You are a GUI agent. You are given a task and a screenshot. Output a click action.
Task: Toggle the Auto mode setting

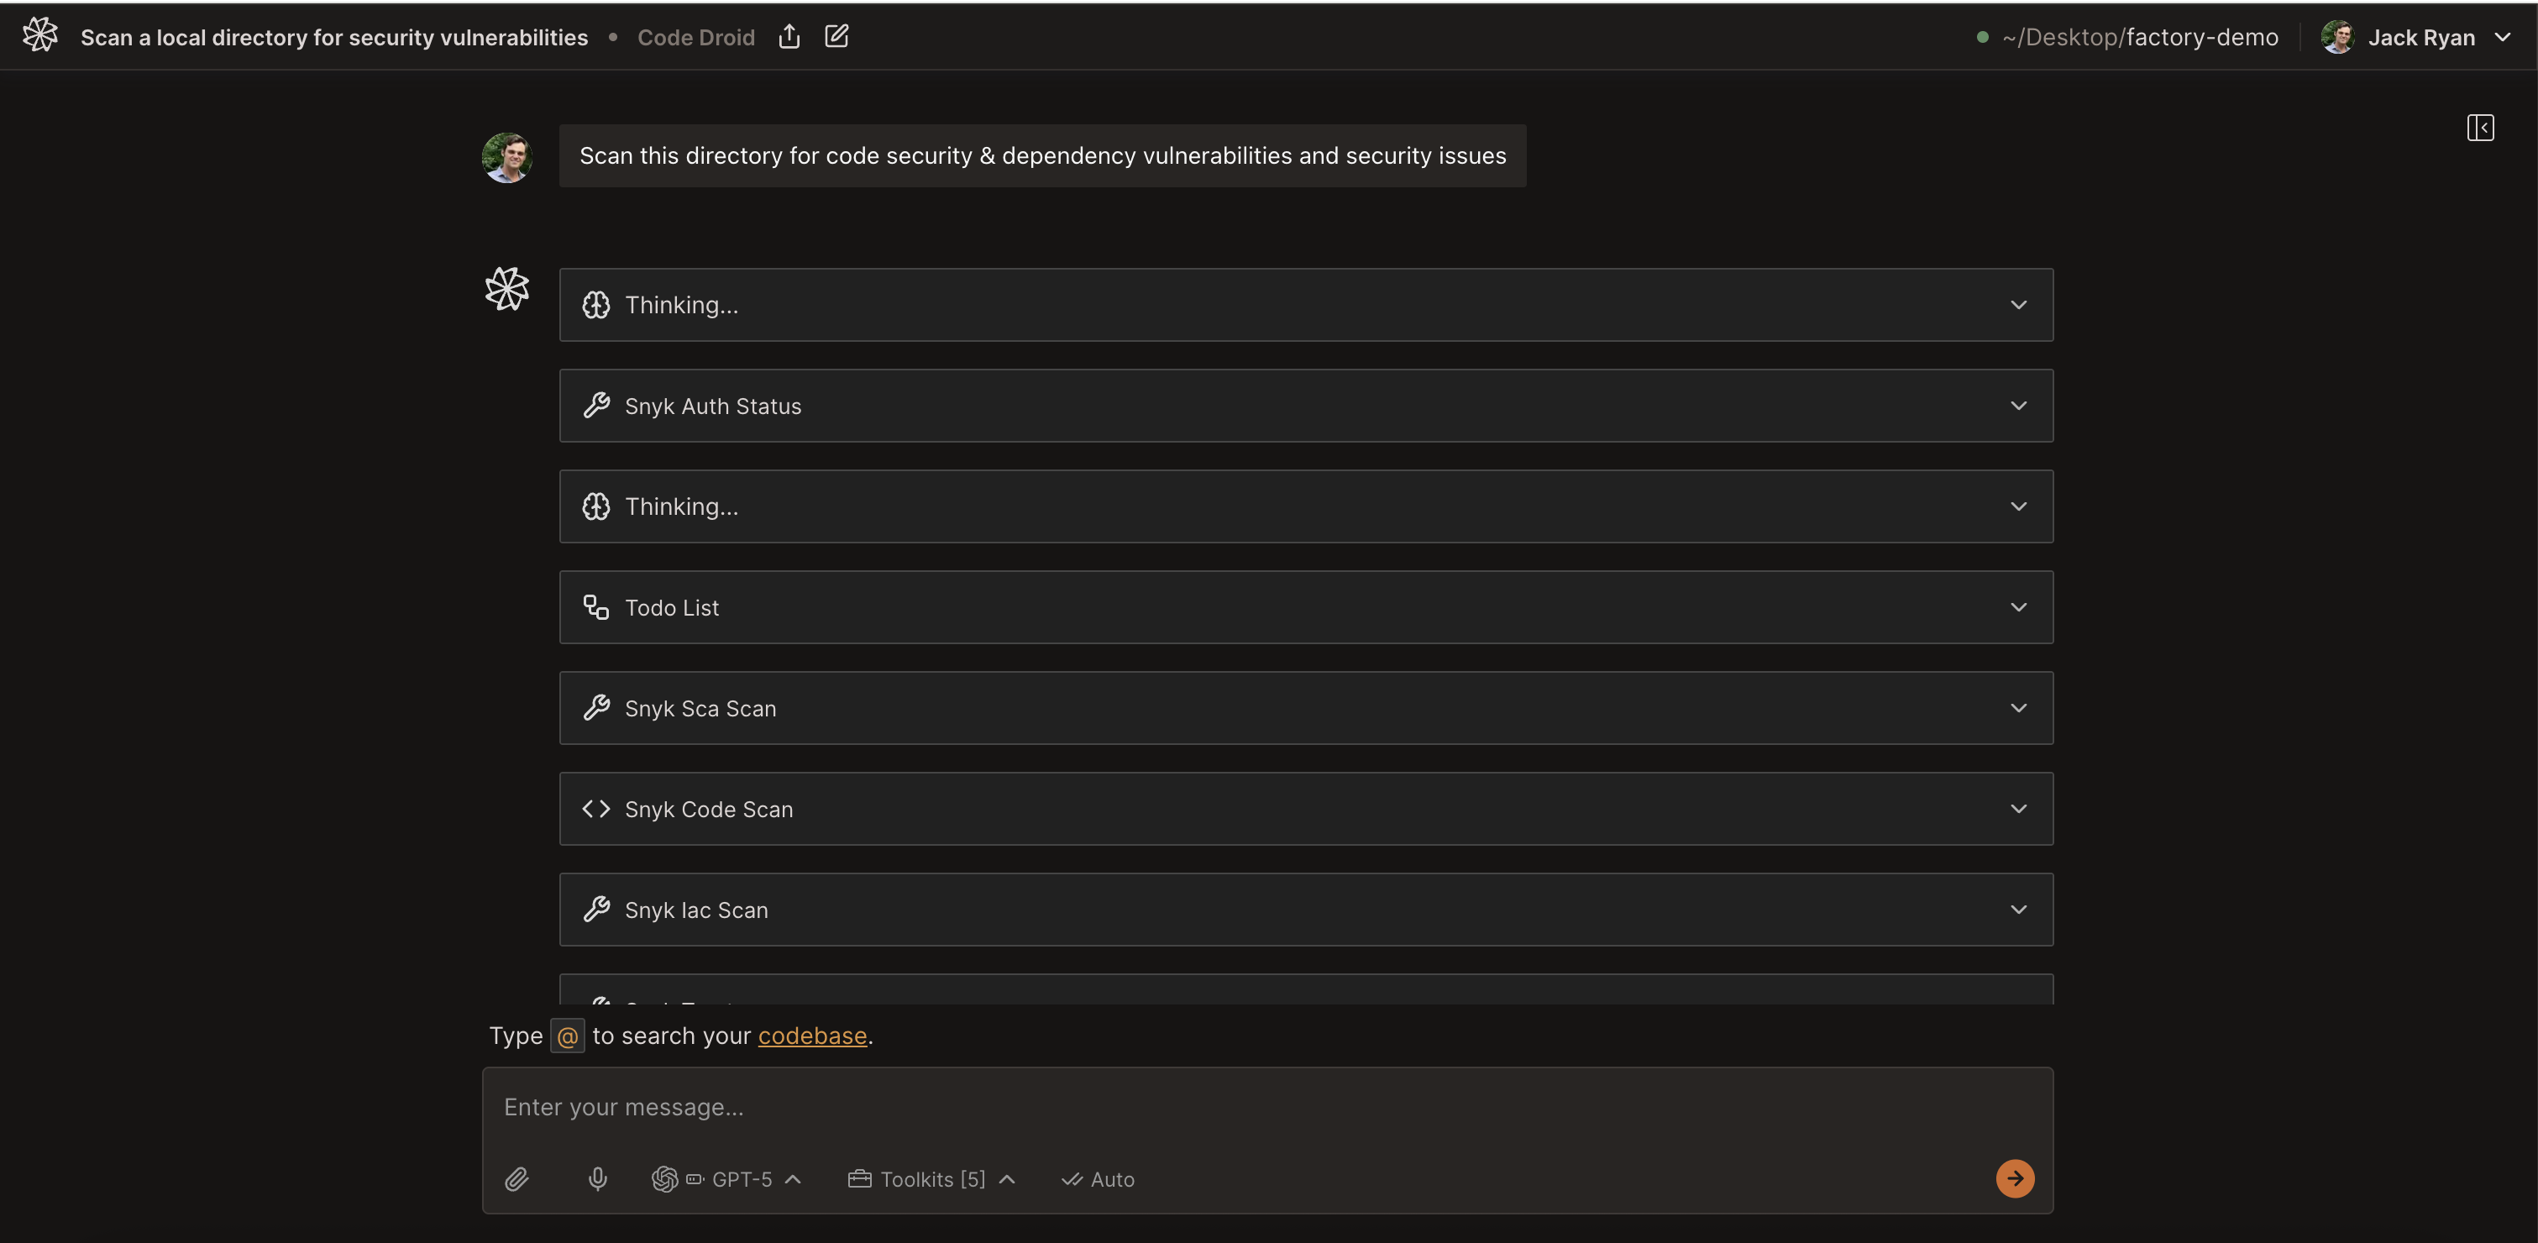(1098, 1179)
